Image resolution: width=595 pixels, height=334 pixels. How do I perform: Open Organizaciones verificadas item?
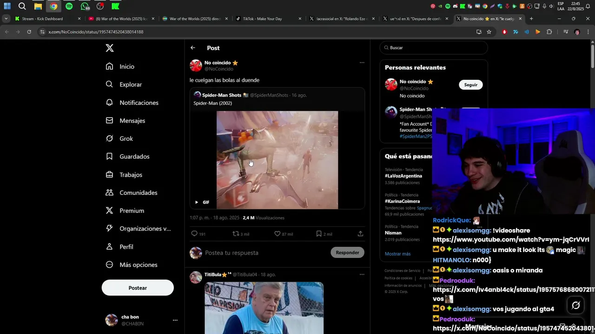(x=139, y=228)
